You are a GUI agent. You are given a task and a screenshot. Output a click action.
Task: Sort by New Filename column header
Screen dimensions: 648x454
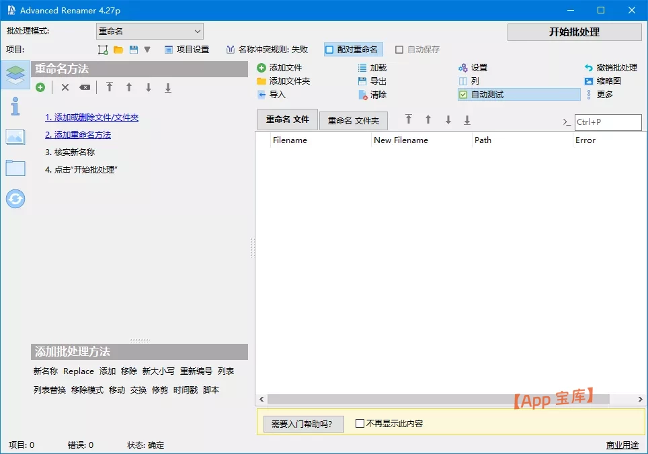(421, 140)
